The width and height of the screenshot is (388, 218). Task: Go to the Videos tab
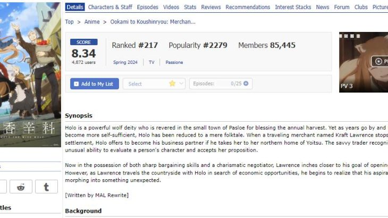pyautogui.click(x=171, y=7)
